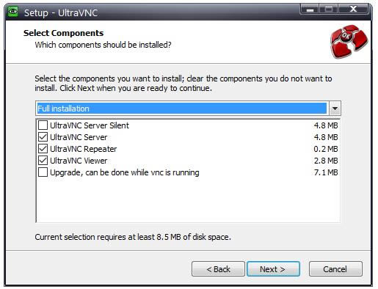378x289 pixels.
Task: Click the Setup - UltraVNC title bar text
Action: 61,12
